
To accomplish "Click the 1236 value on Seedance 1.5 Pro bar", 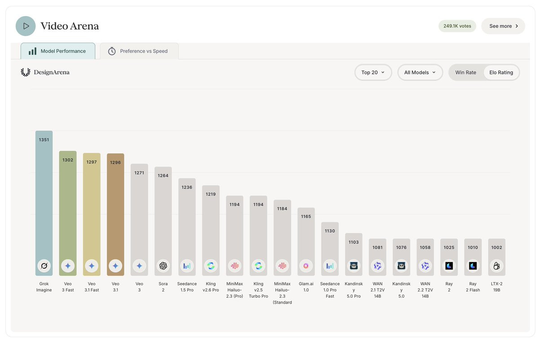I will tap(187, 187).
